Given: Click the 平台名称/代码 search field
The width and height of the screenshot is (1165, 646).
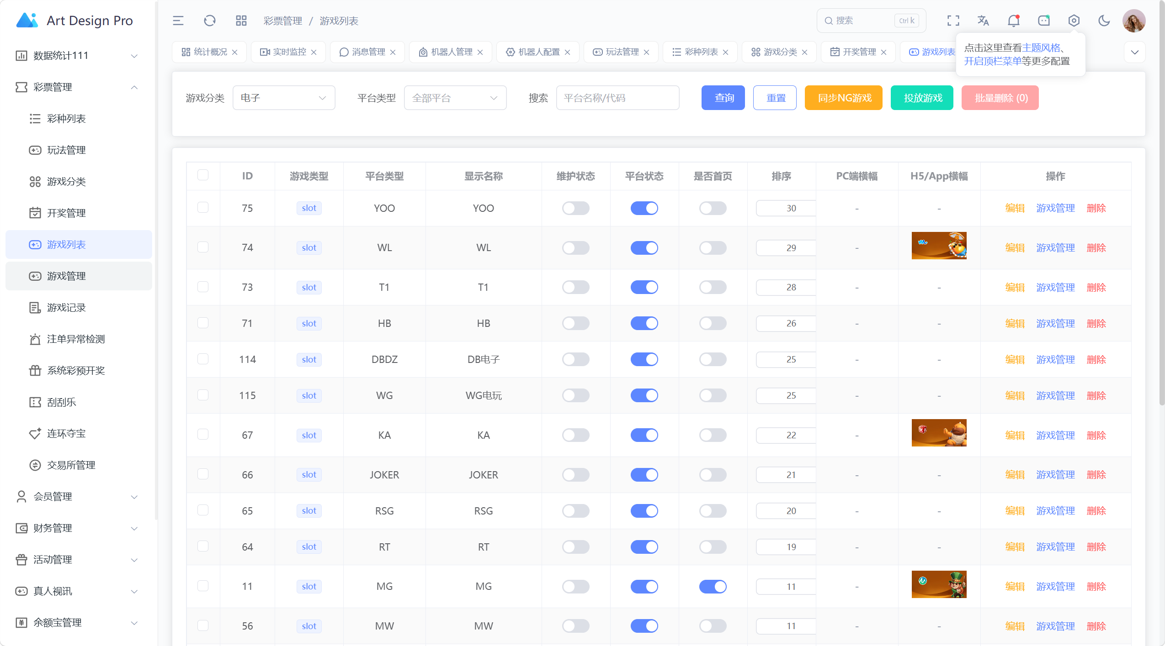Looking at the screenshot, I should (x=617, y=98).
